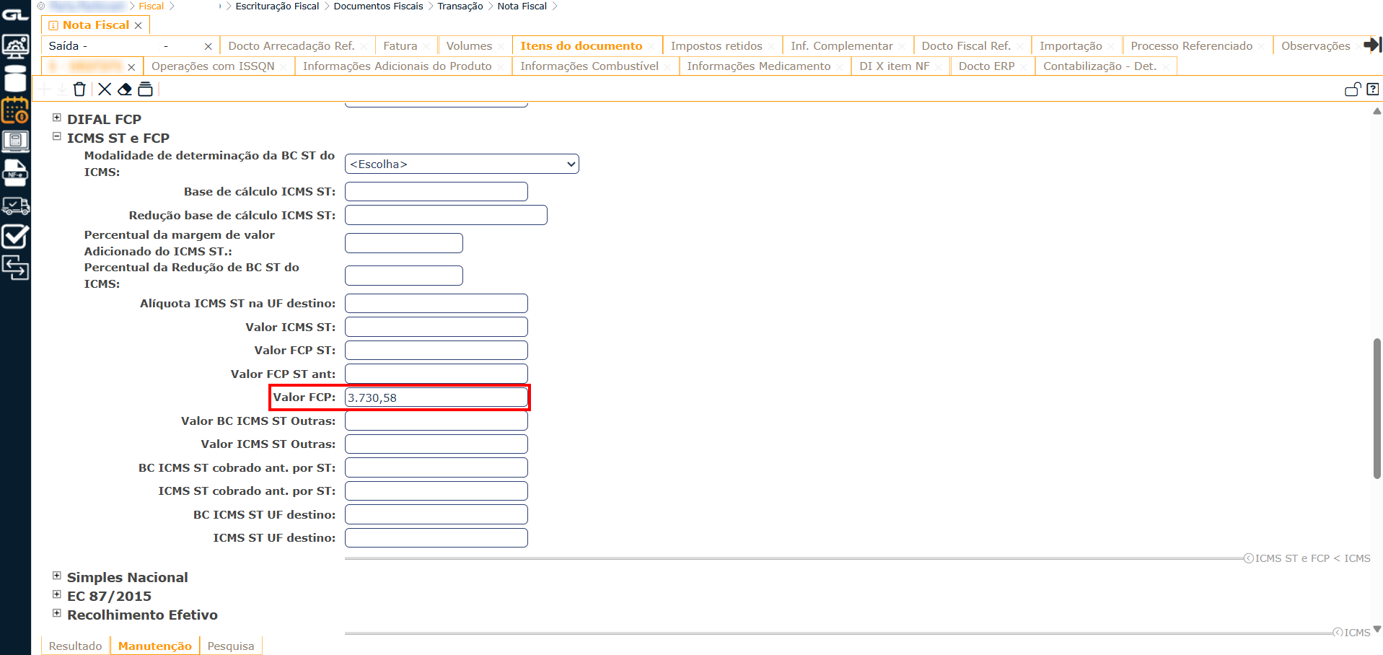Open the NF-e document sidebar icon
1383x655 pixels.
15,173
